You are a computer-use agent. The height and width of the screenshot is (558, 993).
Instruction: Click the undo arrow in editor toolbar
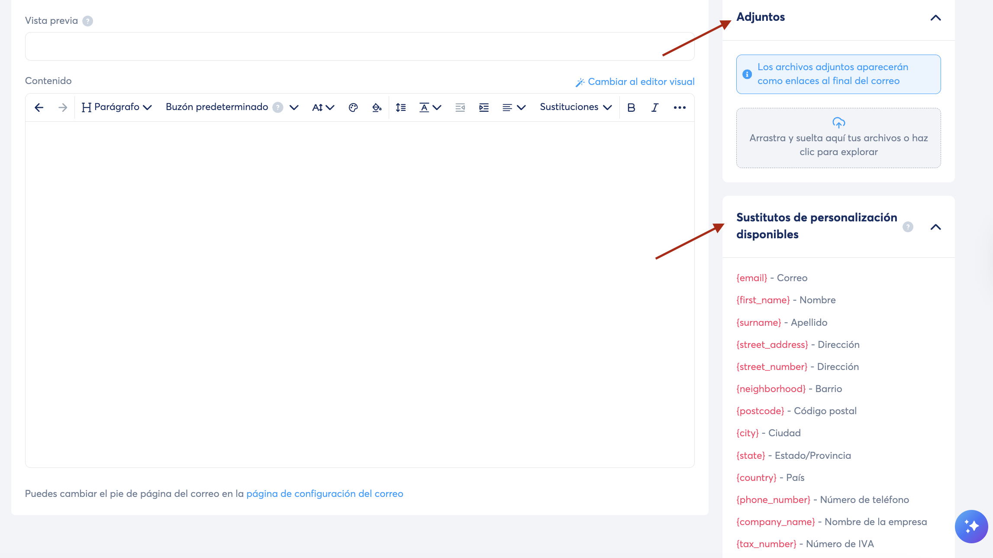click(x=39, y=107)
